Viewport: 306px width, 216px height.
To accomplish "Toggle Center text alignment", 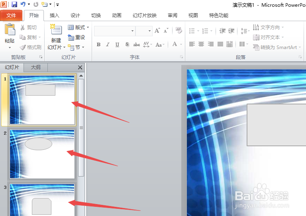I will (x=201, y=44).
